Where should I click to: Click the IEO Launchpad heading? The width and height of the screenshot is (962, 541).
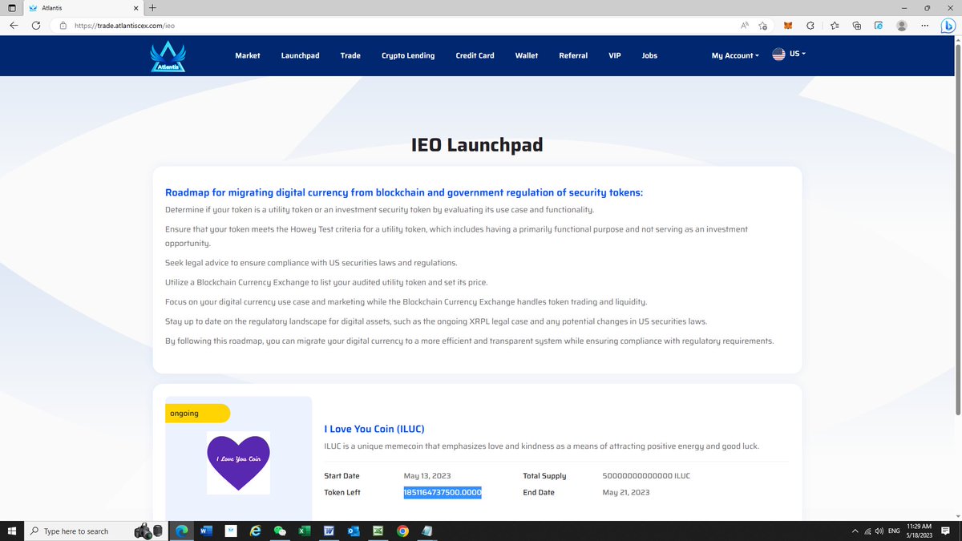click(x=477, y=145)
